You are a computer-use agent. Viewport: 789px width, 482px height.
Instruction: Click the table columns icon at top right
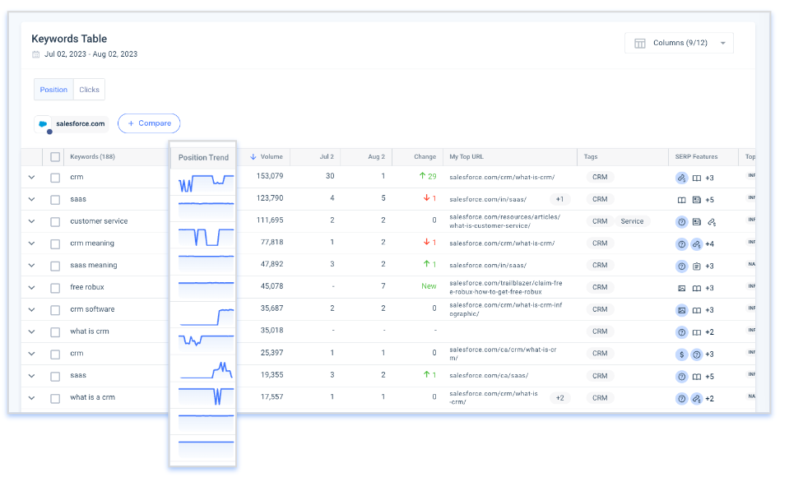[x=639, y=44]
